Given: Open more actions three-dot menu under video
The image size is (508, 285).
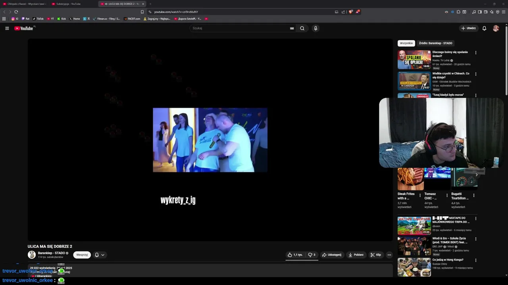Looking at the screenshot, I should click(x=389, y=255).
